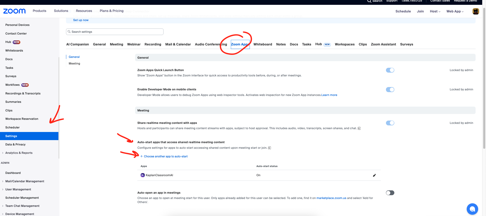Open Personal Devices in sidebar
Viewport: 486px width, 216px height.
[x=17, y=25]
